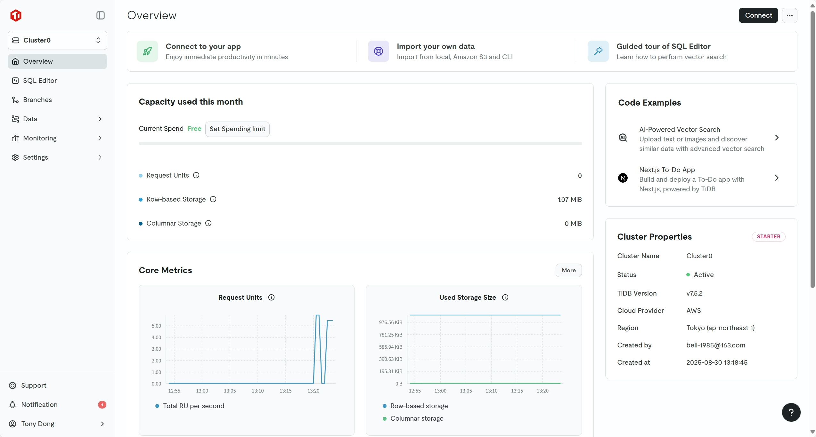Click the rocket icon for Connect to your app
The image size is (816, 437).
pos(147,51)
